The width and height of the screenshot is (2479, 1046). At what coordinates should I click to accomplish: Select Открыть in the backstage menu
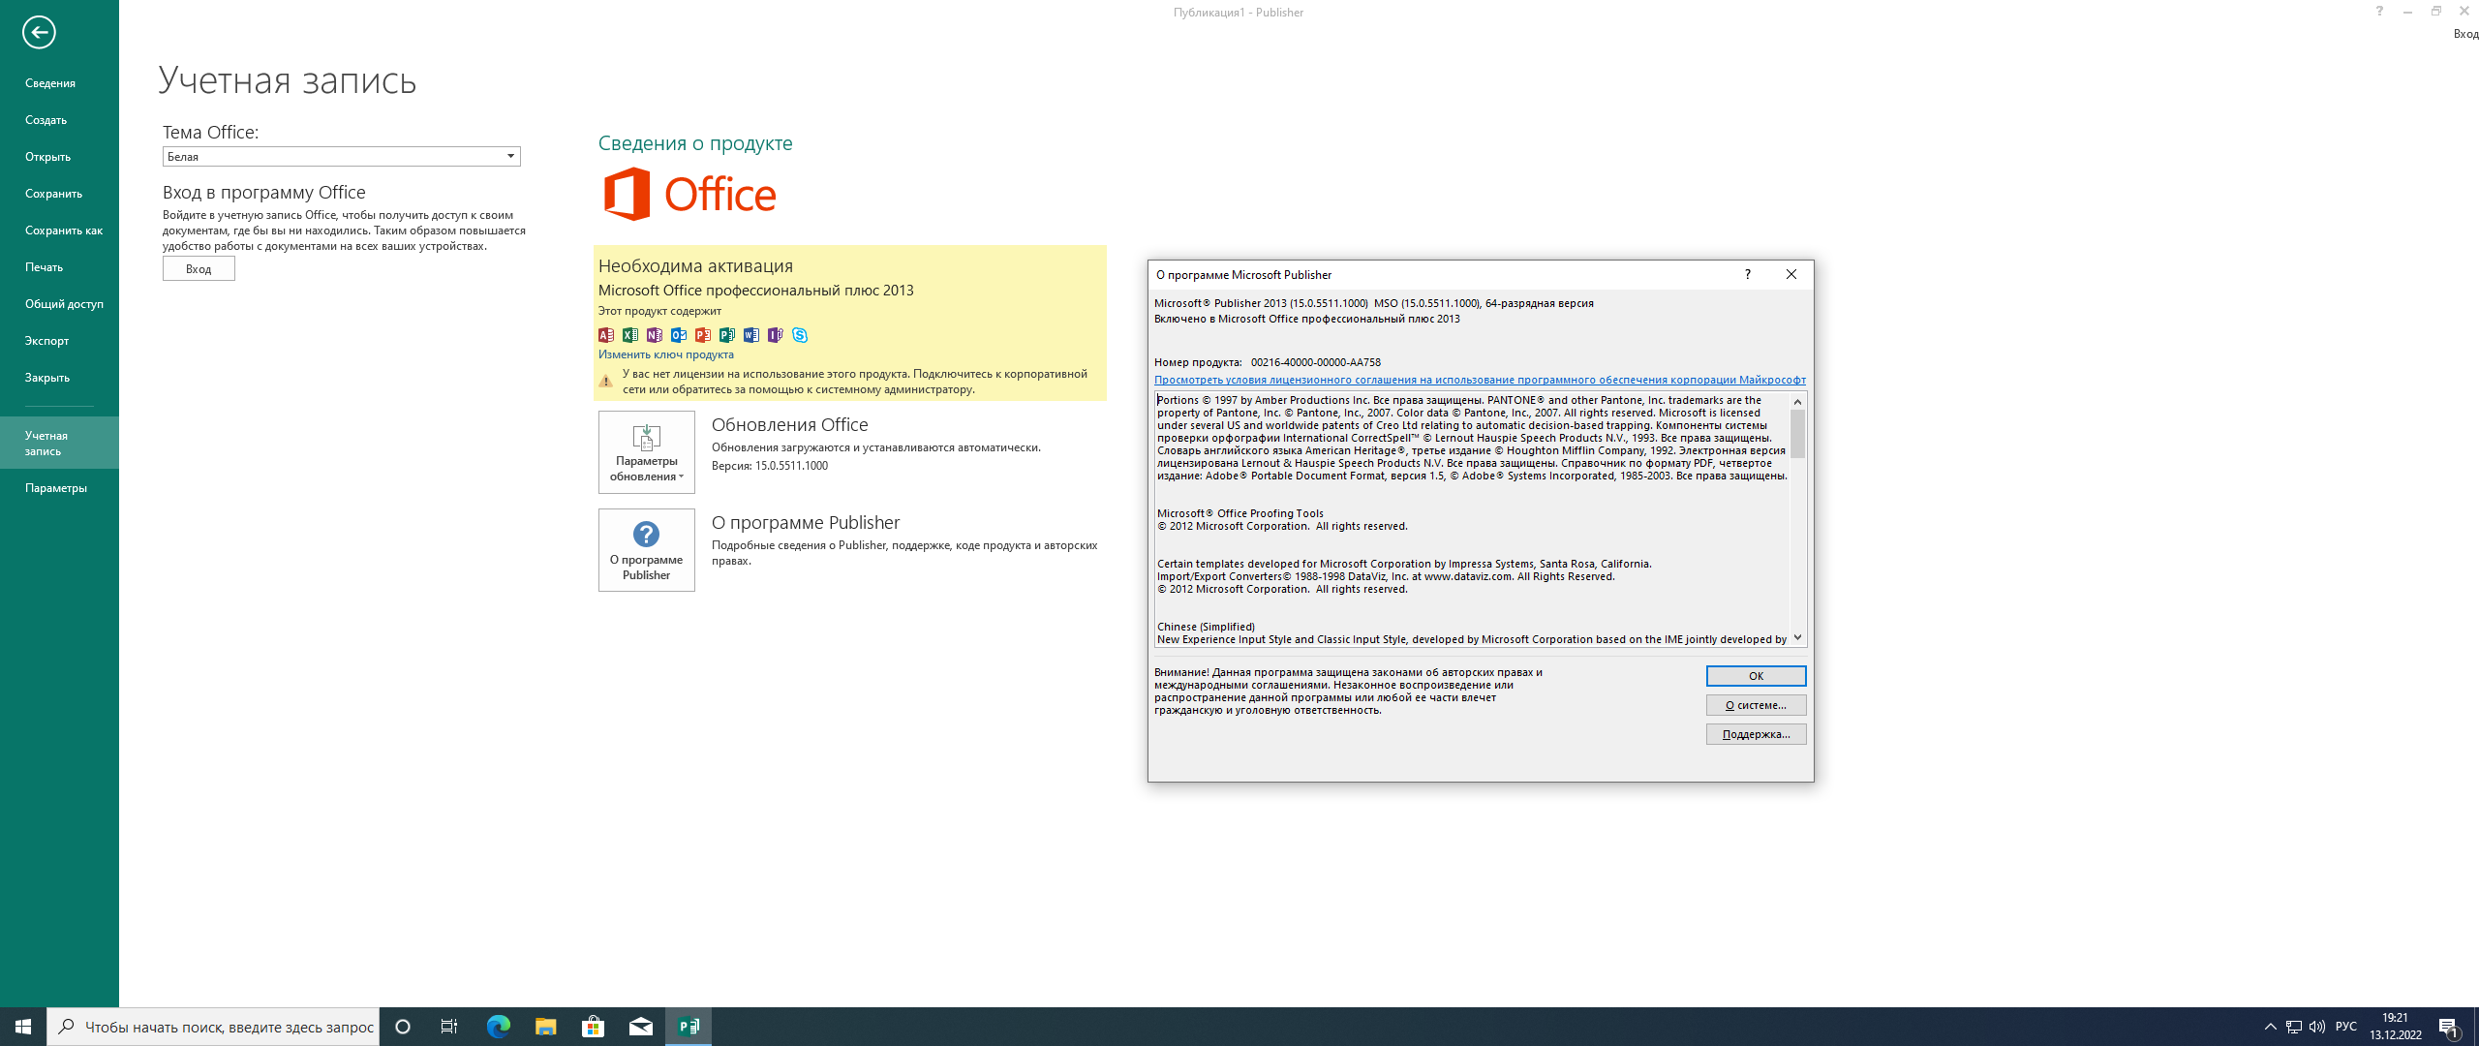[59, 157]
